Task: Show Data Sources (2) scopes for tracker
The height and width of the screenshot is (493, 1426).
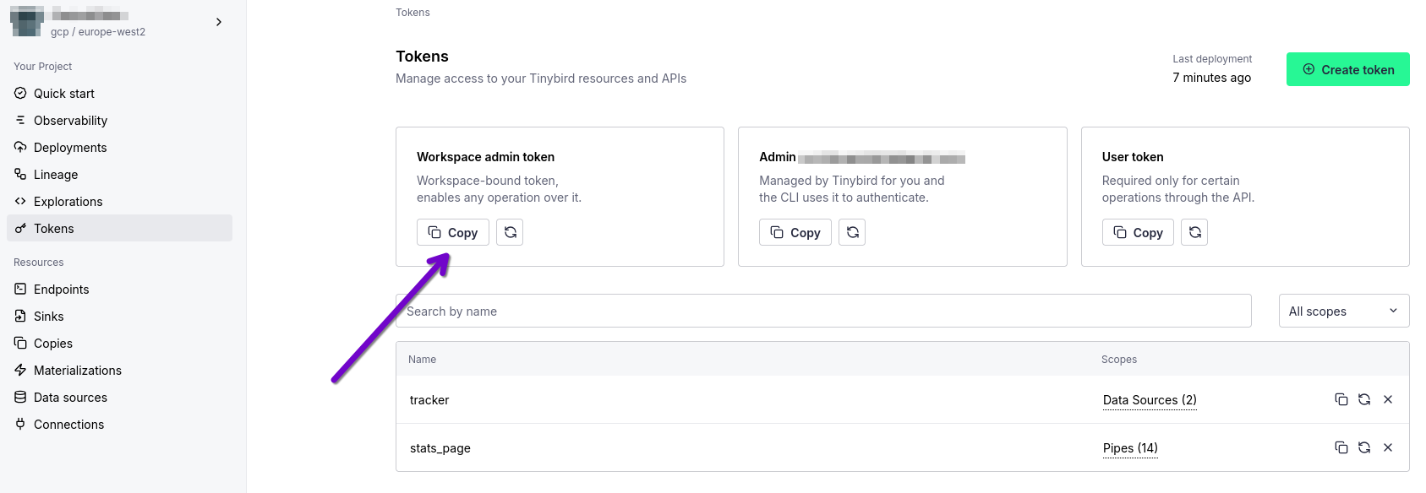Action: click(x=1150, y=400)
